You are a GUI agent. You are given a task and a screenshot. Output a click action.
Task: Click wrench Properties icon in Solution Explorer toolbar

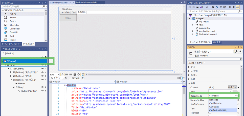(x=234, y=7)
